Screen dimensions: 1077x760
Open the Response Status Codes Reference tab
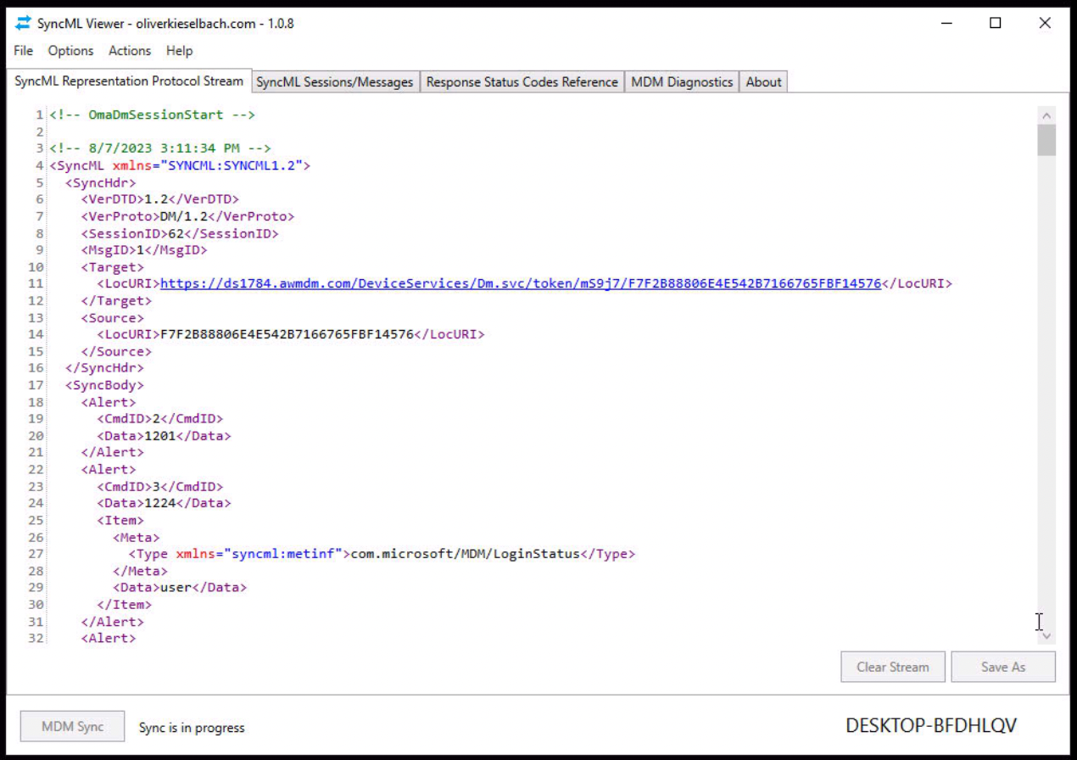[522, 81]
